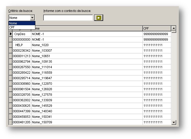Select row code 0000267550
191x139 pixels.
click(x=22, y=67)
